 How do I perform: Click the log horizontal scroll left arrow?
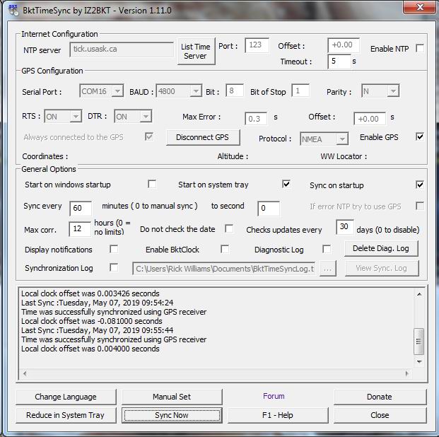[25, 373]
